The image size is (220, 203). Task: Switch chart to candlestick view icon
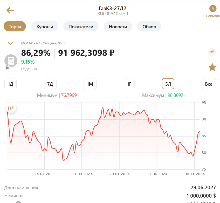[x=11, y=108]
